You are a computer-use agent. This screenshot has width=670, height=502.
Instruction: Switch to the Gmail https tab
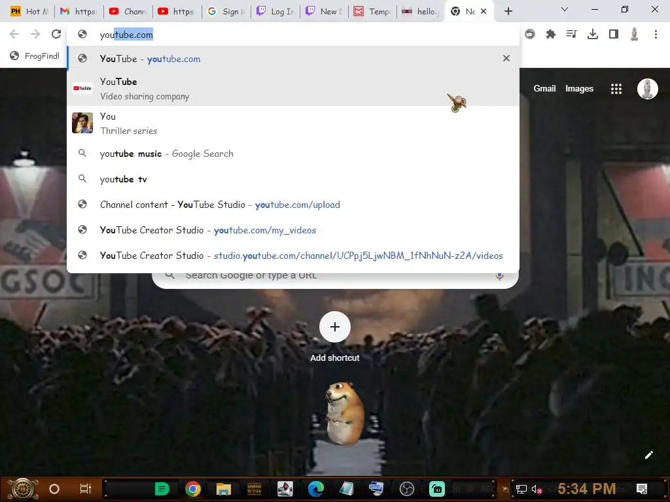pyautogui.click(x=79, y=12)
